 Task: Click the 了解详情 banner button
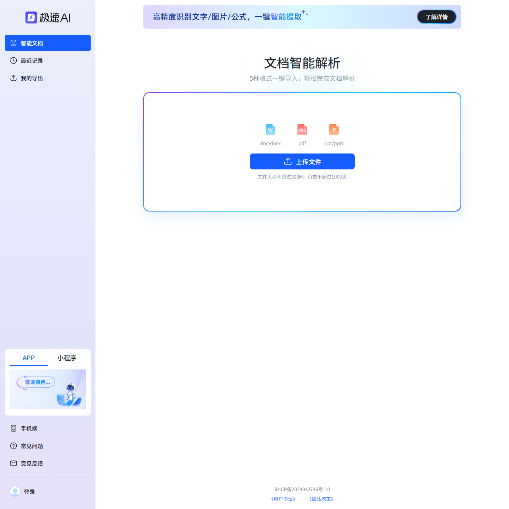(436, 17)
